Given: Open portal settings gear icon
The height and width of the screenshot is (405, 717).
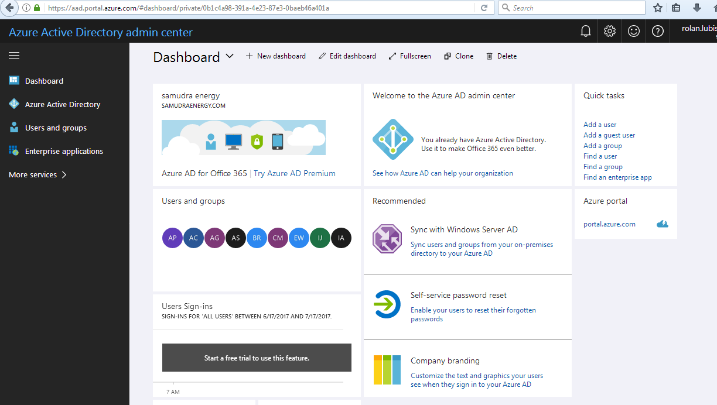Looking at the screenshot, I should (x=610, y=32).
